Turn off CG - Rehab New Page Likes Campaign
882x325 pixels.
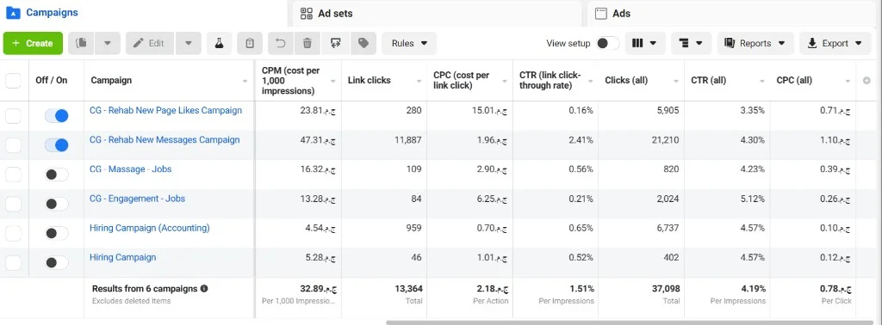(57, 116)
